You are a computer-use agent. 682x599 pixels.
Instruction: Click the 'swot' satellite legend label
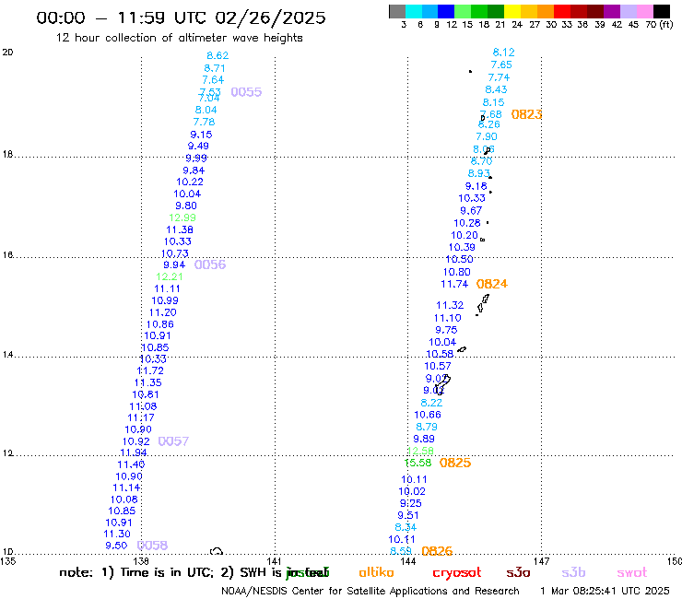(x=632, y=572)
